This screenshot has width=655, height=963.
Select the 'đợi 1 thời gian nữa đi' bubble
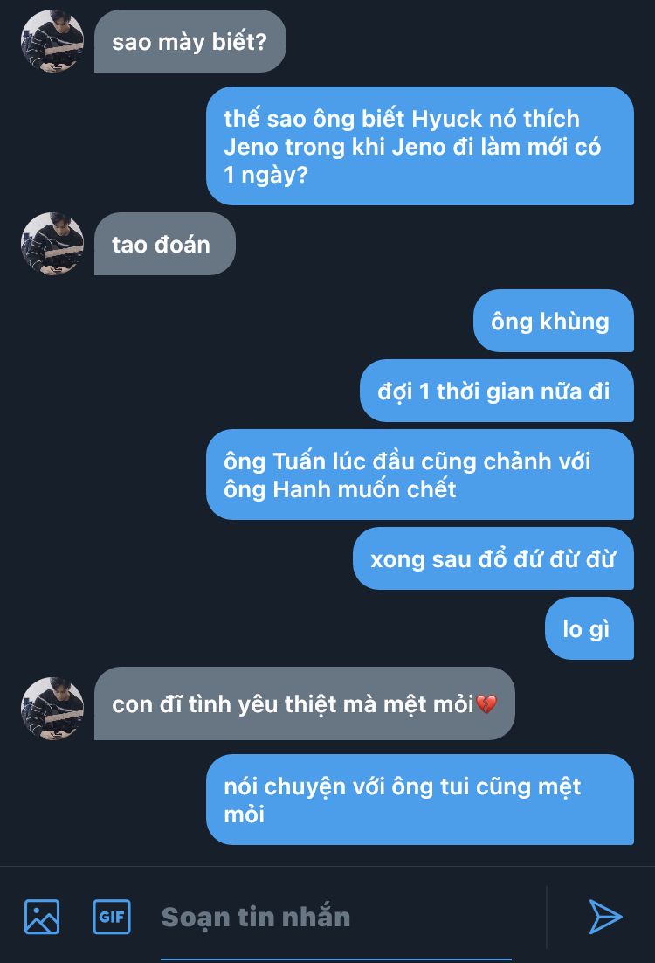click(497, 391)
